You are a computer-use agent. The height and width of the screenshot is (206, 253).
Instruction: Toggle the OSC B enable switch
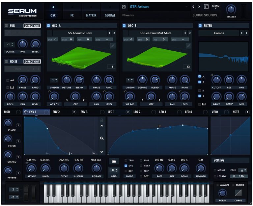pos(124,25)
